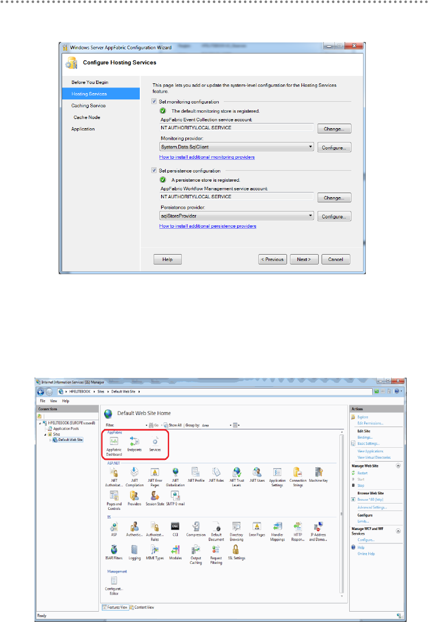Screen dimensions: 428x622
Task: Open the Configuration Editor feature
Action: click(114, 585)
